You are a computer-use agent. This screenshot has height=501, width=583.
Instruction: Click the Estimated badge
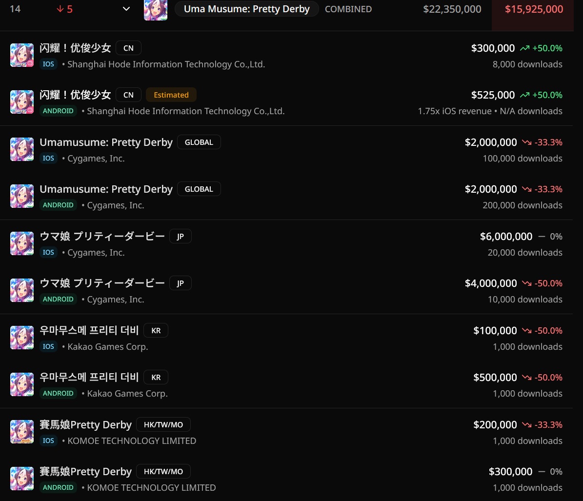(171, 95)
